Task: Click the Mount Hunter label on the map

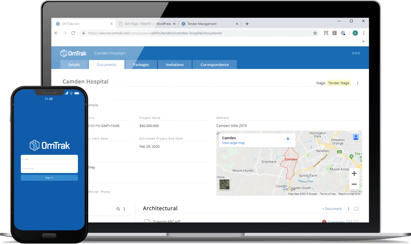Action: (x=243, y=170)
